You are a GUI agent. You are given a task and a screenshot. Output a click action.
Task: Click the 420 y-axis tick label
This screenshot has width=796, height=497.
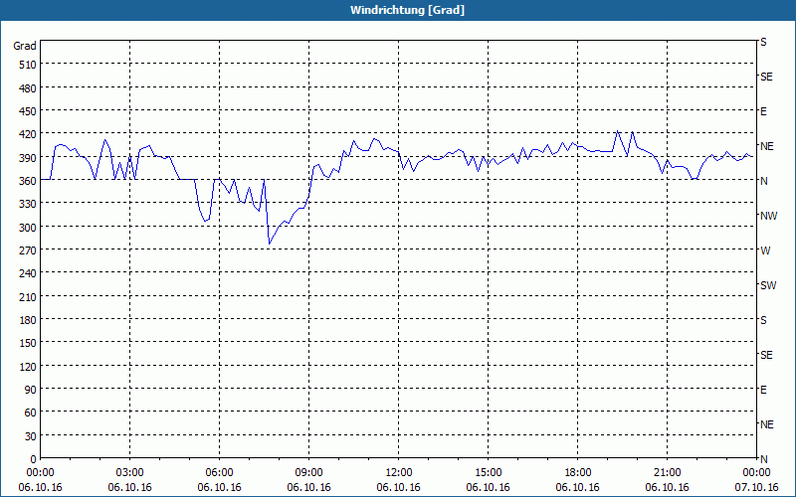pyautogui.click(x=28, y=134)
